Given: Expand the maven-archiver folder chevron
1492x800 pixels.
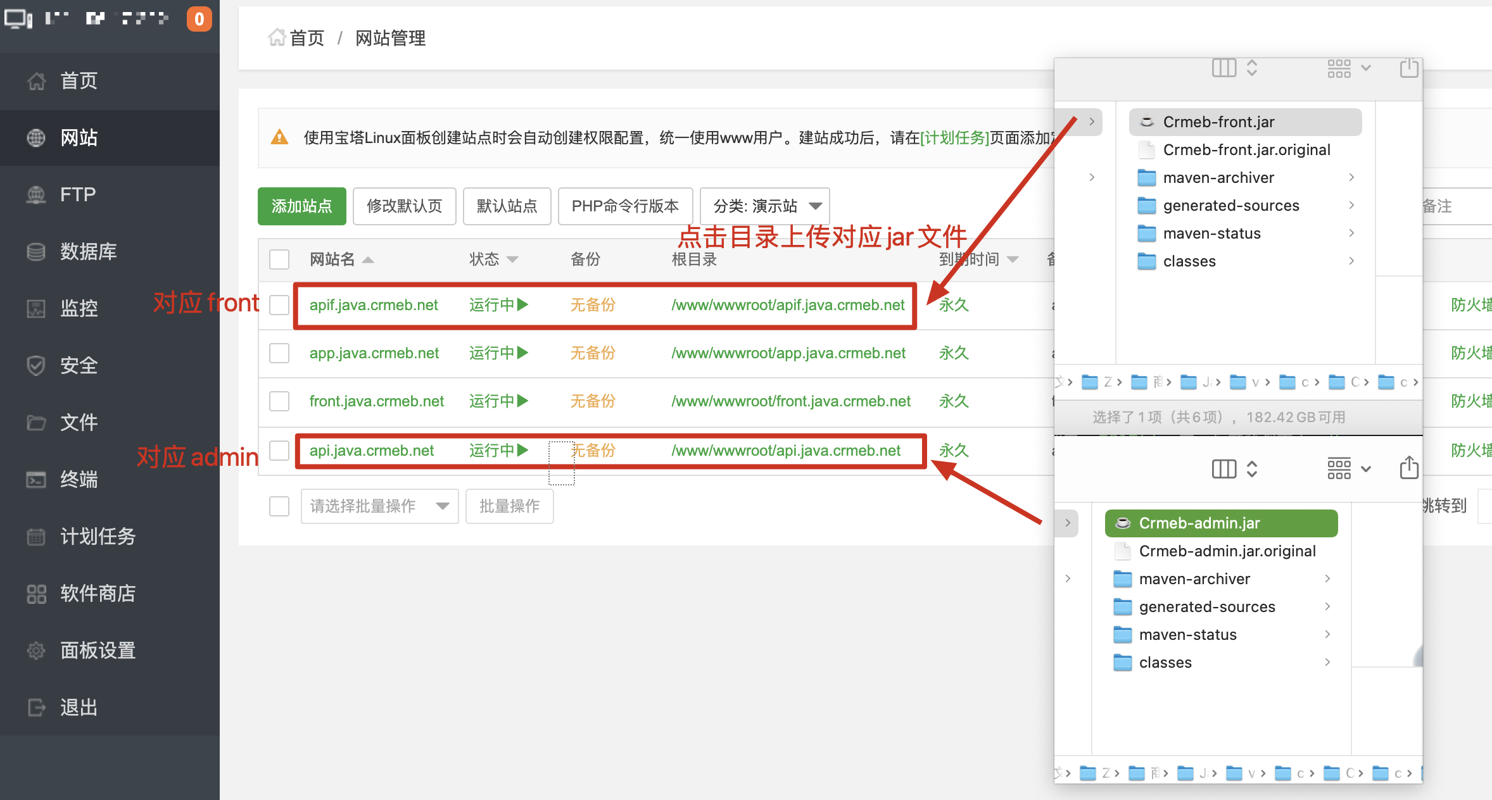Looking at the screenshot, I should point(1352,177).
